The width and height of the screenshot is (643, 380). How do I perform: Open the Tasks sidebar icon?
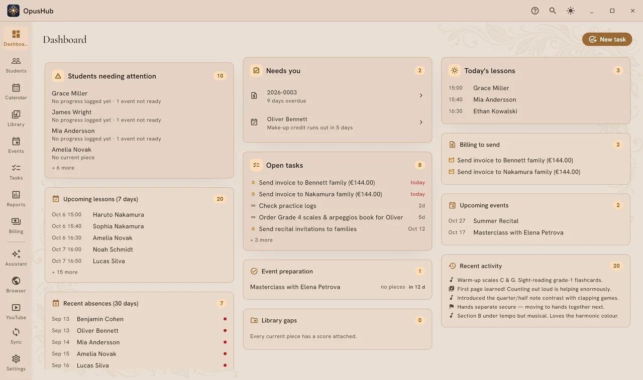point(16,172)
